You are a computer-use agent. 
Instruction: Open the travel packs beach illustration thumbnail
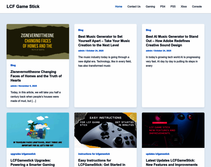tap(38, 130)
